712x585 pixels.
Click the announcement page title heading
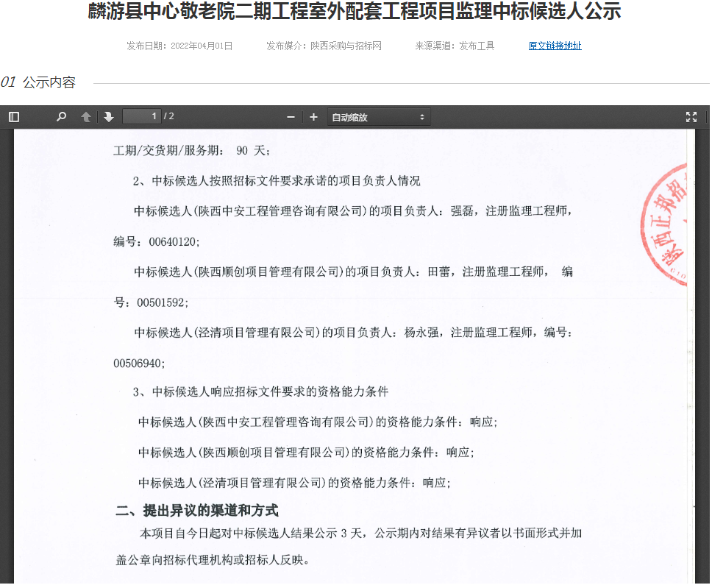pos(355,13)
